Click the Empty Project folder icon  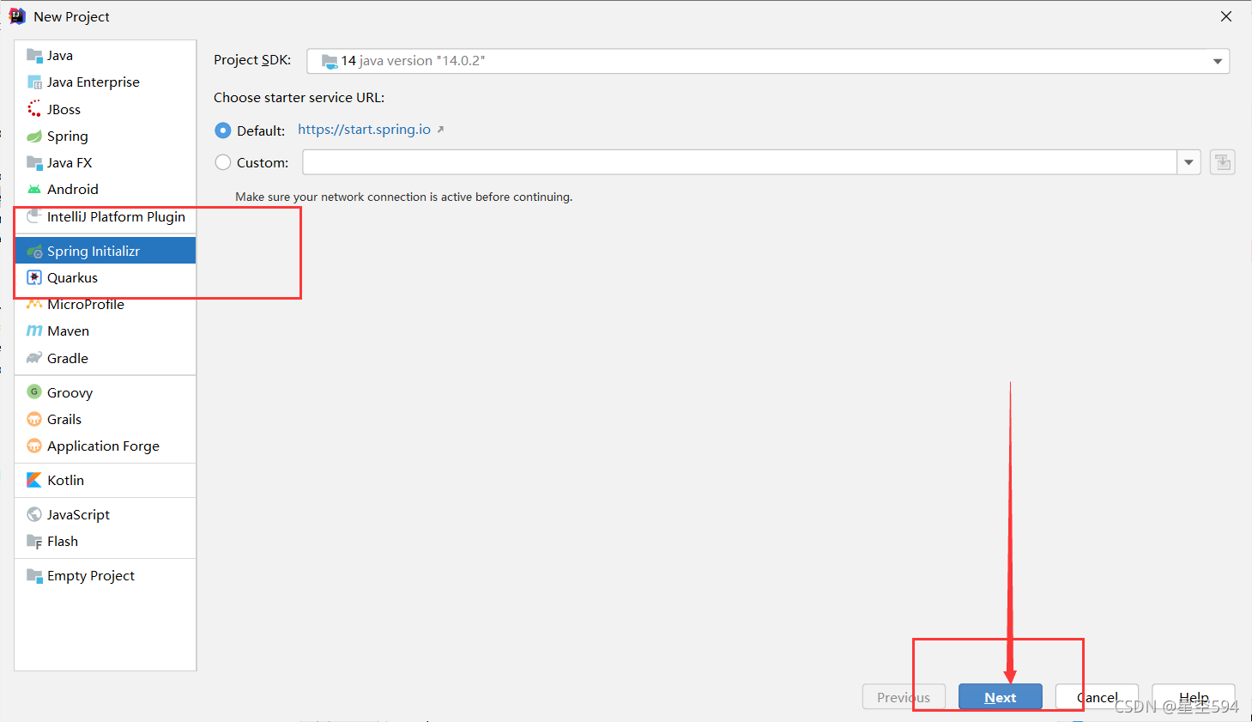click(x=34, y=576)
